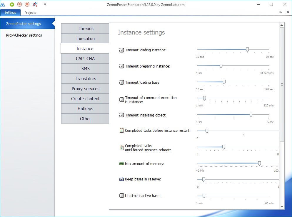Click clock icon beside Timeout inizializing object
This screenshot has height=217, width=292.
coord(122,115)
